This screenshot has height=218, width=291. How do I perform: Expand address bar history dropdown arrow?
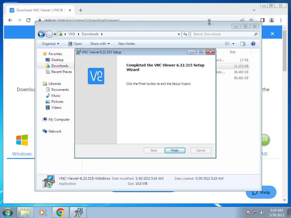tap(179, 34)
